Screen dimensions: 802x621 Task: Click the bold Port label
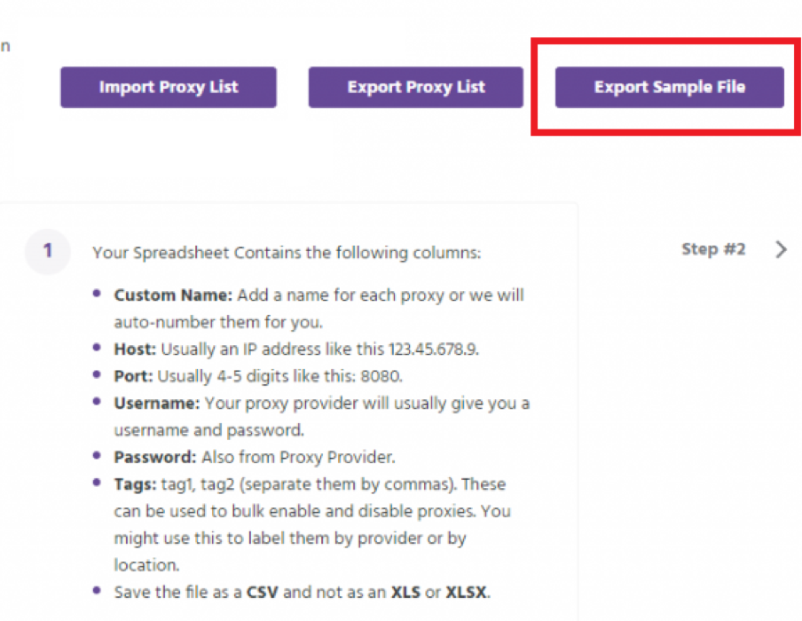133,376
